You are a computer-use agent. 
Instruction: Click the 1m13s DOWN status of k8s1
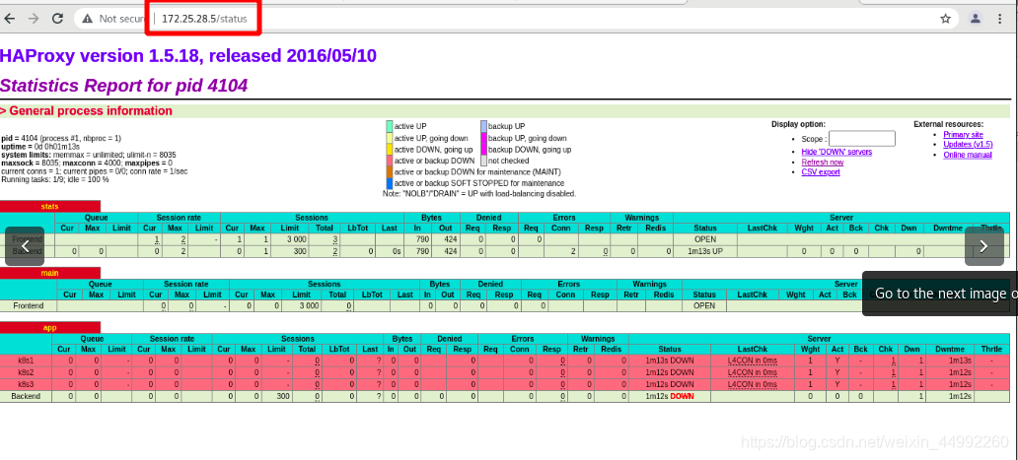pyautogui.click(x=670, y=361)
